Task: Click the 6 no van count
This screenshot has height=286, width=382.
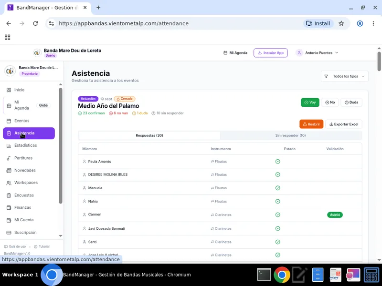Action: click(118, 113)
